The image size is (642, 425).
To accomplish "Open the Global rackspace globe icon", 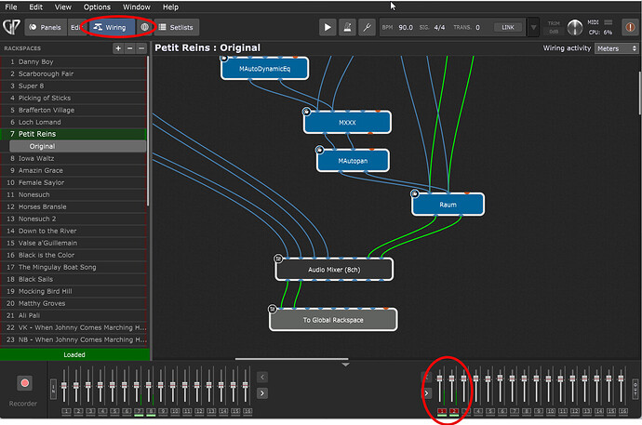I will point(144,27).
